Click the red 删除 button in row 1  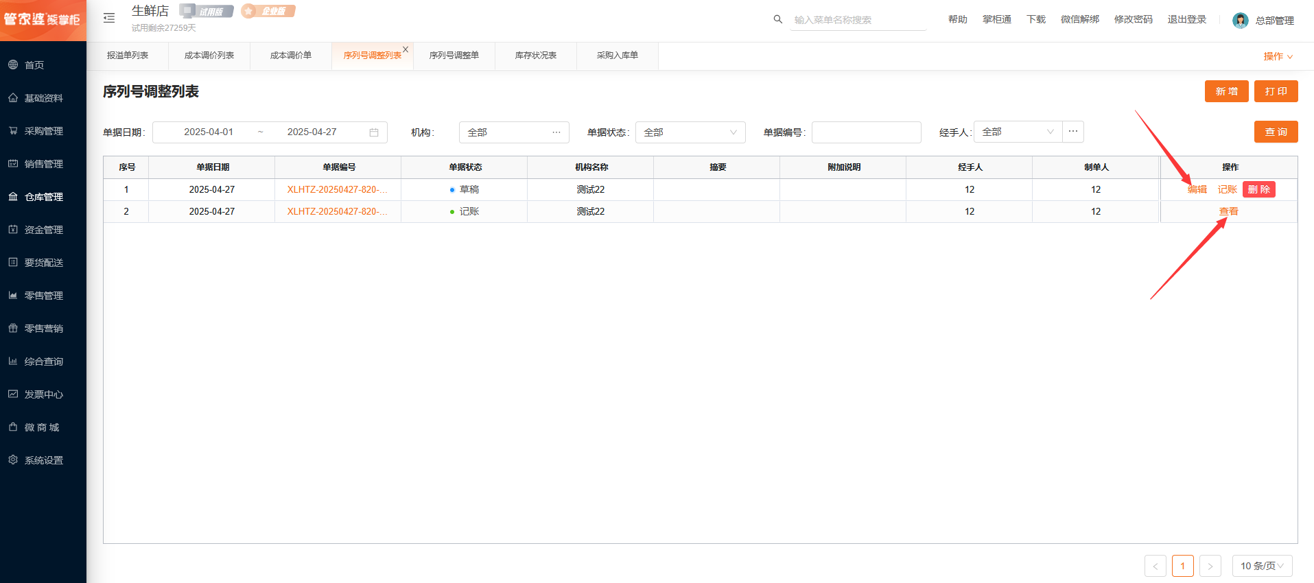[x=1259, y=189]
